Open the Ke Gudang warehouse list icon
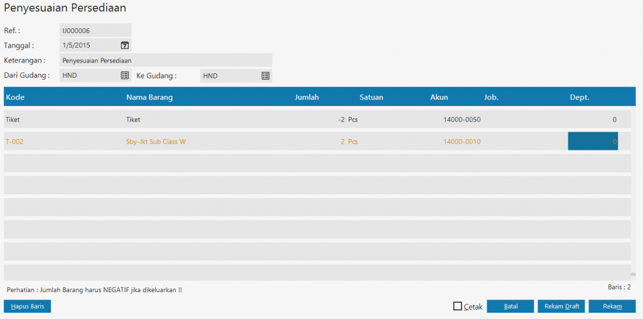Viewport: 643px width, 319px height. pos(266,75)
